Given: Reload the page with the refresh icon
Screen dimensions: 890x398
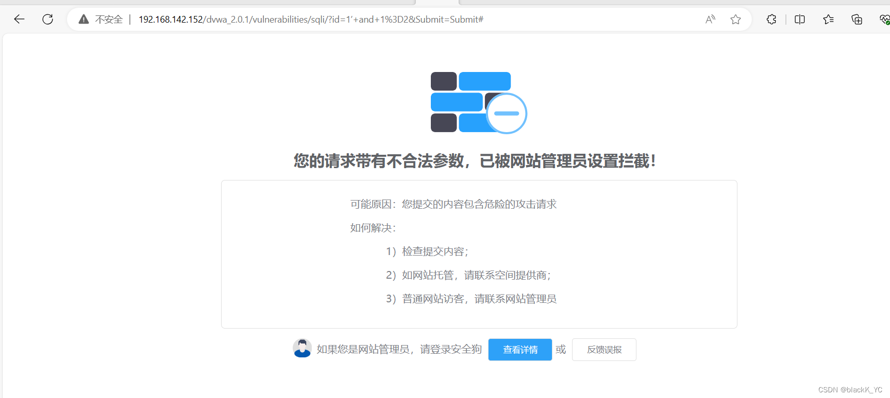Looking at the screenshot, I should [48, 20].
